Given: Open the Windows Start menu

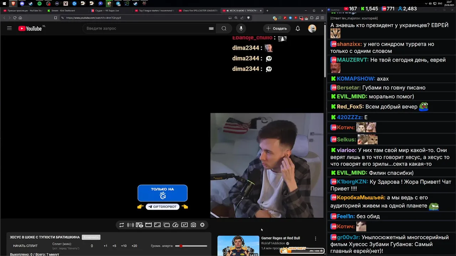Looking at the screenshot, I should pyautogui.click(x=4, y=4).
